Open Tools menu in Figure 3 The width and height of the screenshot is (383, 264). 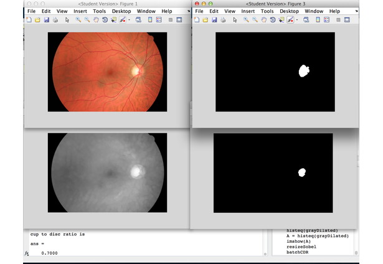(267, 11)
